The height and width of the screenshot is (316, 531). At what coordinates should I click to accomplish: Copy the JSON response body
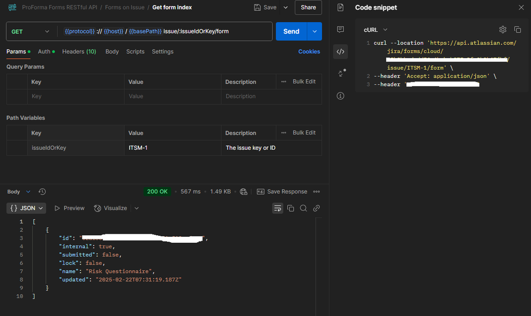coord(291,208)
